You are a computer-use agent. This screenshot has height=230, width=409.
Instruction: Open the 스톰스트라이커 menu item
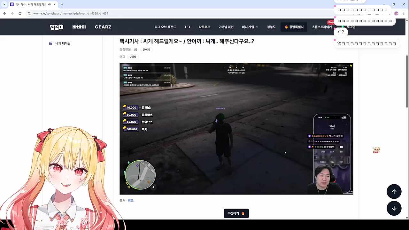[322, 27]
